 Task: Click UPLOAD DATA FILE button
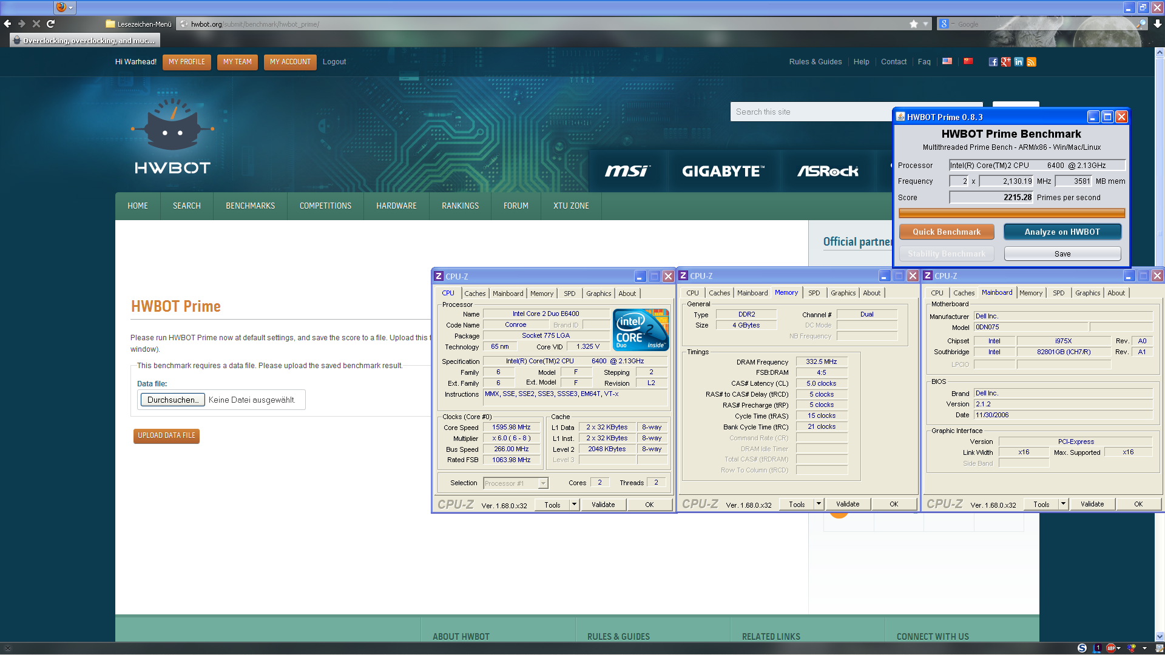(x=166, y=435)
